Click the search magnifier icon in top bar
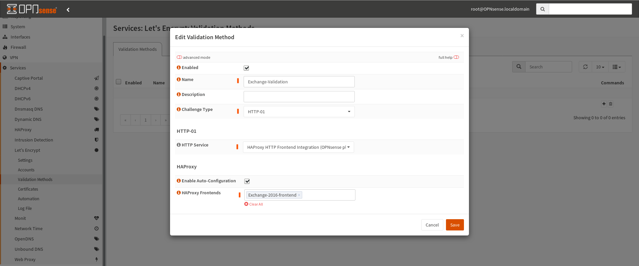639x266 pixels. point(542,9)
